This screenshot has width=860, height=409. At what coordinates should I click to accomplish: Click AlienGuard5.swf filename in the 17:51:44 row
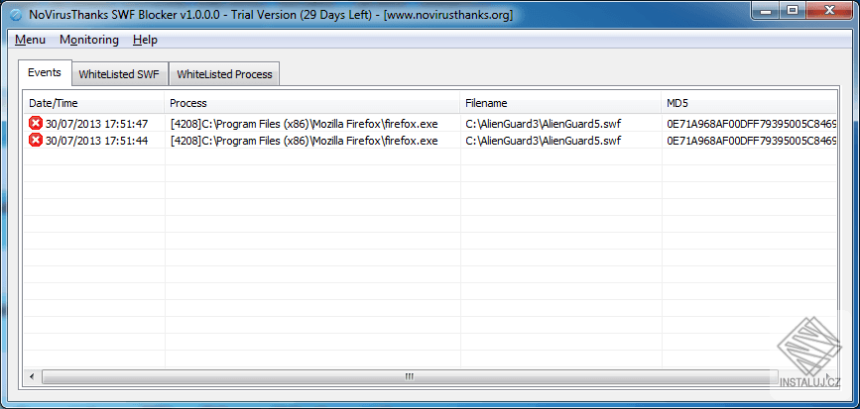[543, 141]
